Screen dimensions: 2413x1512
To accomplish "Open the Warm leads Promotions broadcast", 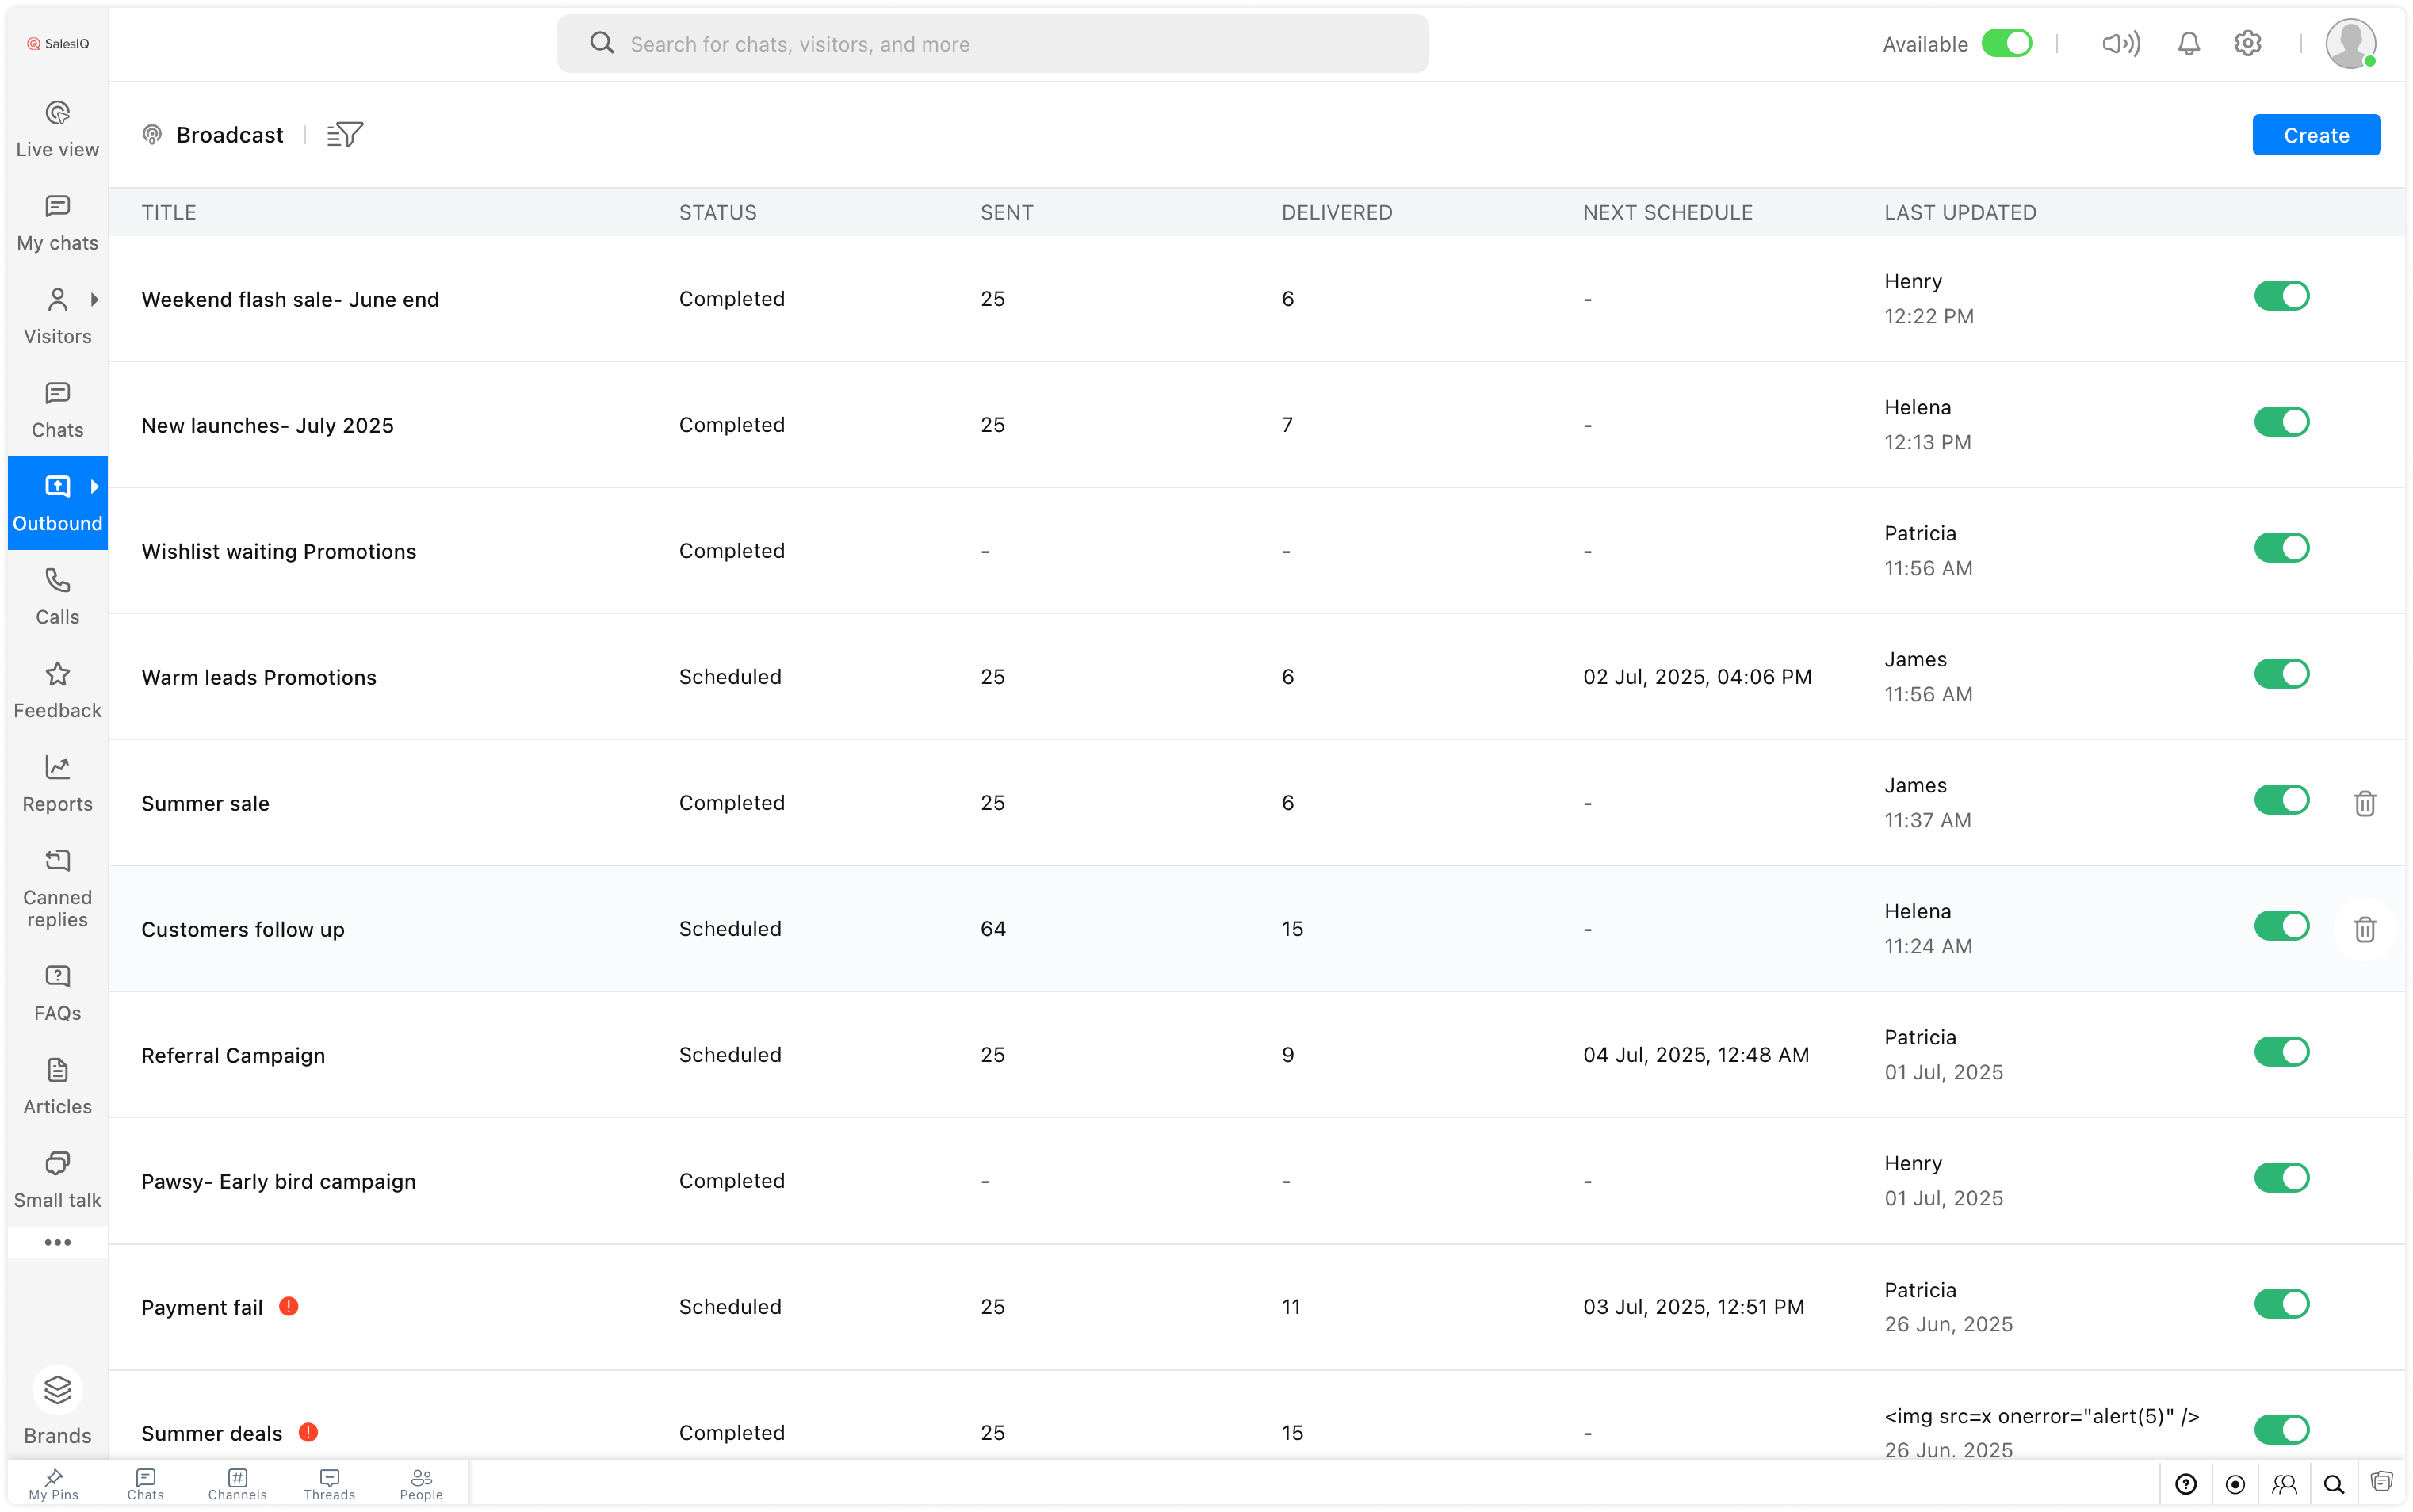I will [259, 677].
